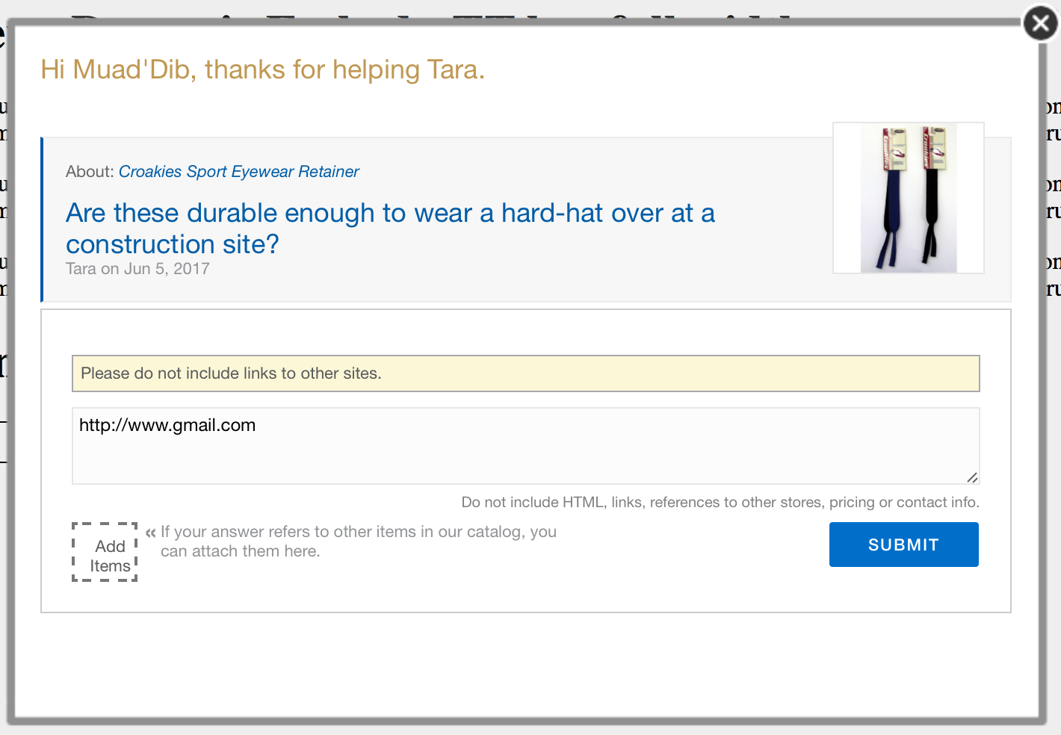Click the text area resize handle
This screenshot has width=1061, height=735.
point(971,477)
